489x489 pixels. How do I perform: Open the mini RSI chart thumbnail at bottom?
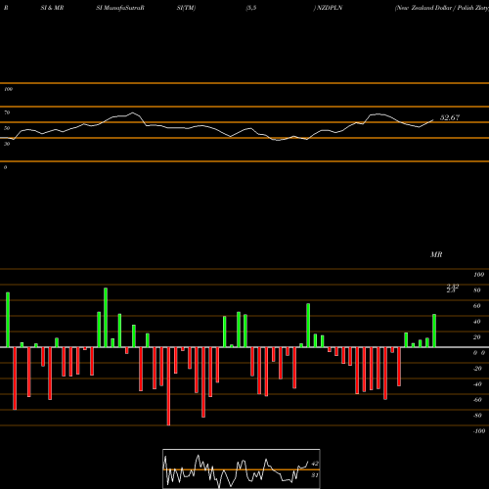click(x=242, y=468)
